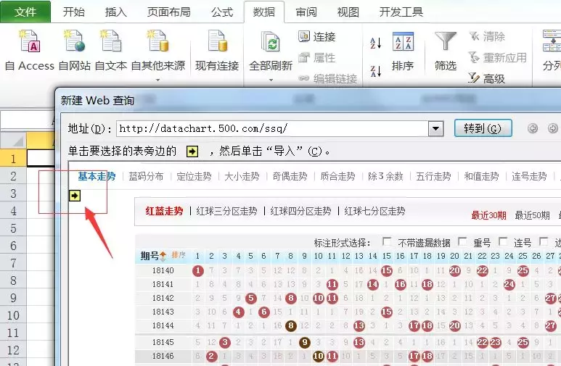This screenshot has height=366, width=561.
Task: Click the Refresh All (全部刷新) icon
Action: [271, 42]
